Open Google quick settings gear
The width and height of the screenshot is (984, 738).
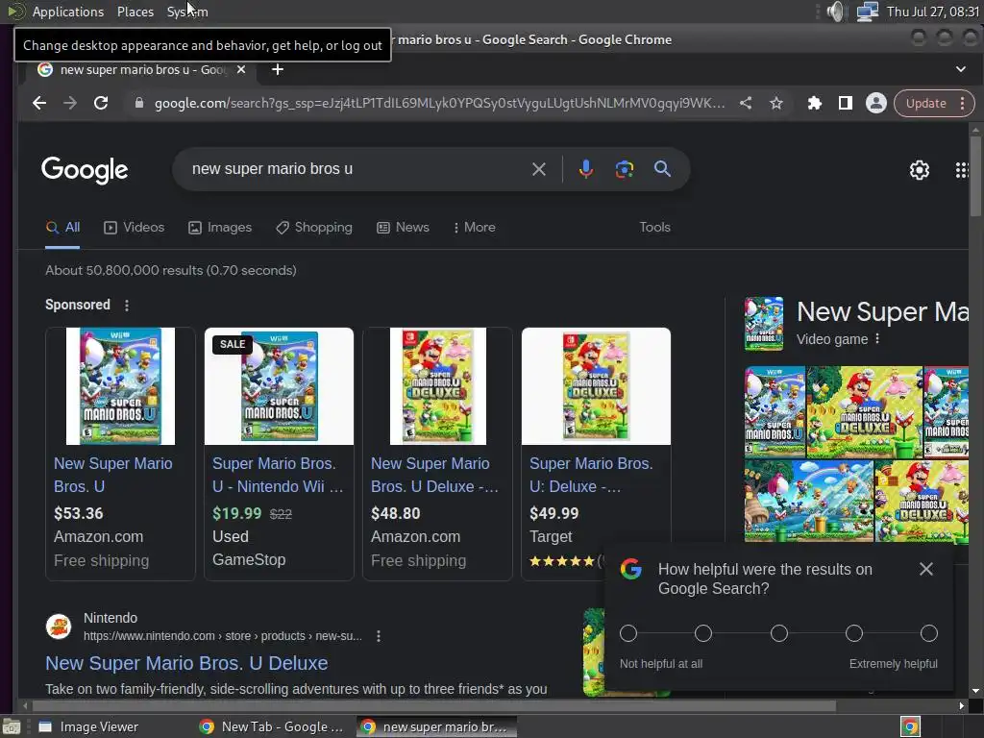pyautogui.click(x=920, y=170)
